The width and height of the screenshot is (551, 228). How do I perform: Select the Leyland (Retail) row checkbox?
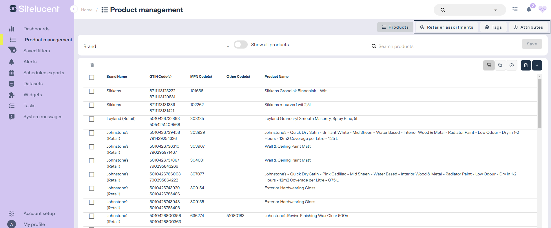coord(92,119)
